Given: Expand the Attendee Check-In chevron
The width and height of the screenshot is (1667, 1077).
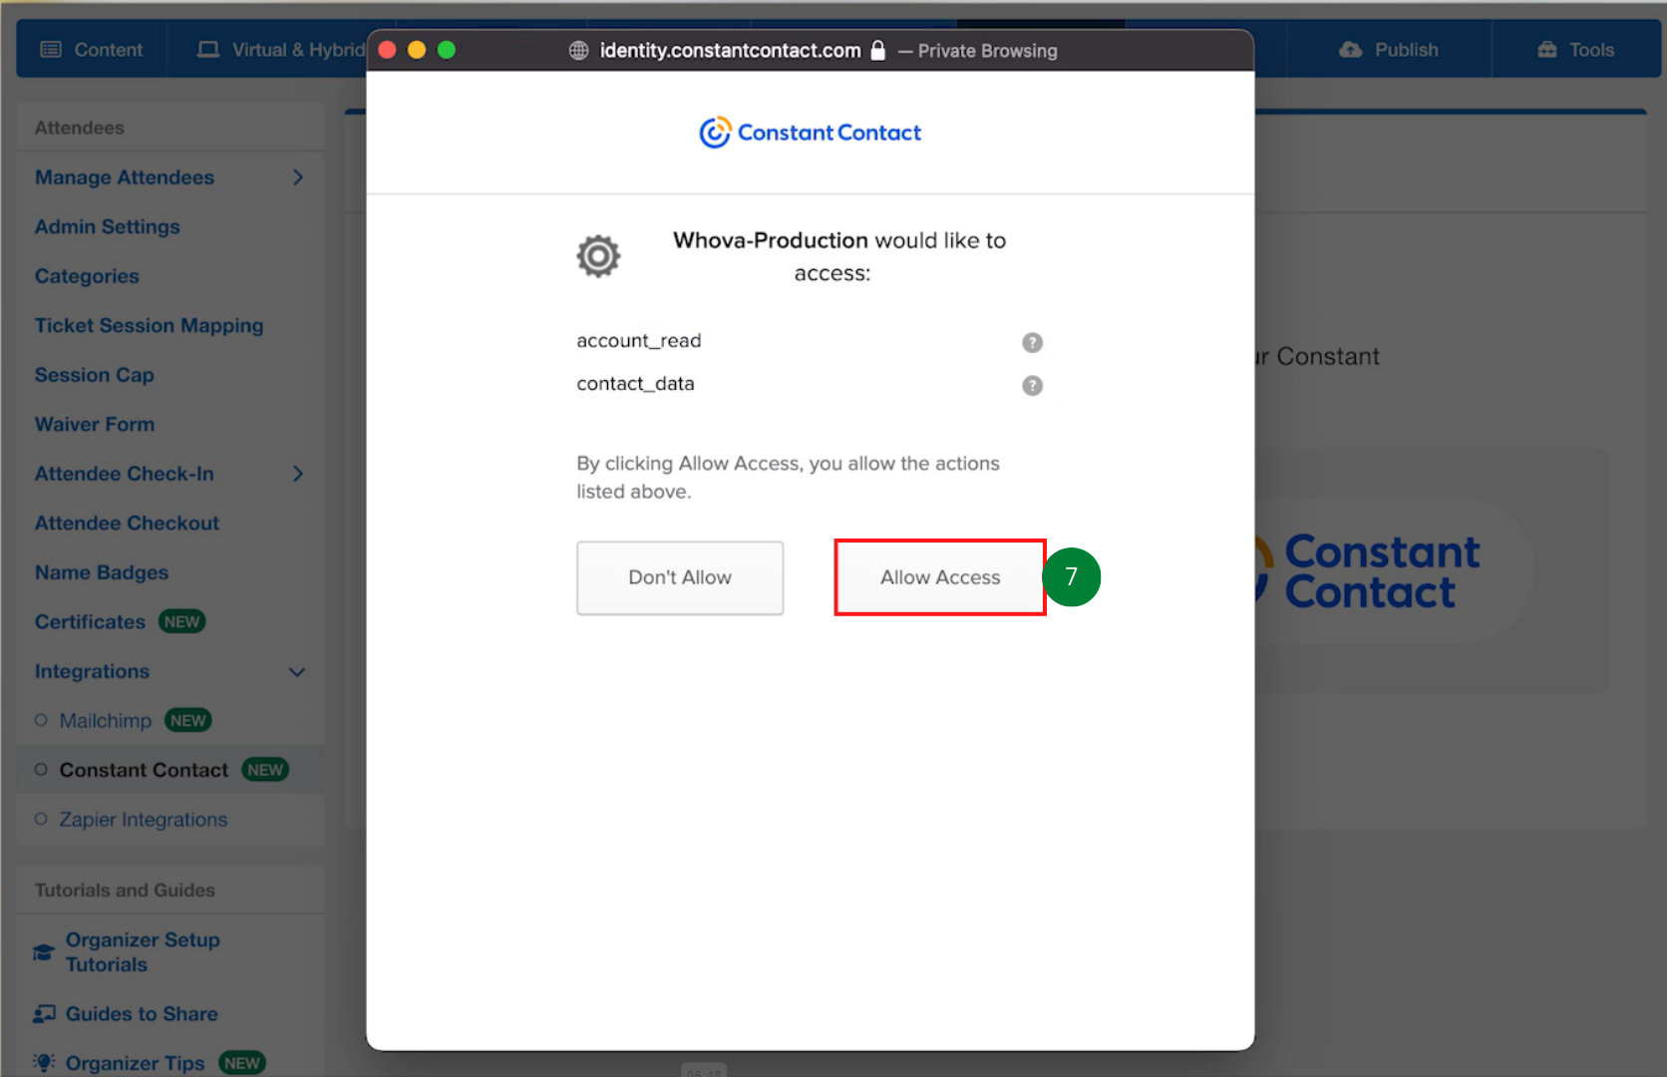Looking at the screenshot, I should pos(297,474).
